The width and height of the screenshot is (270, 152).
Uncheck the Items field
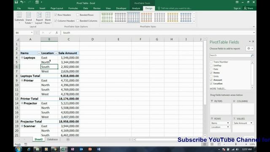tap(211, 73)
